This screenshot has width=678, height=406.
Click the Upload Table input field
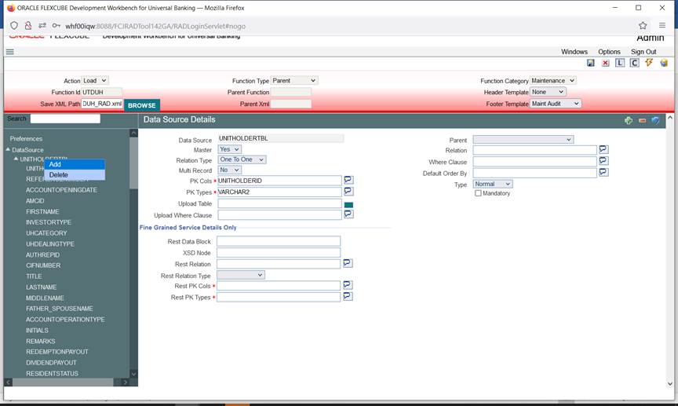(280, 203)
